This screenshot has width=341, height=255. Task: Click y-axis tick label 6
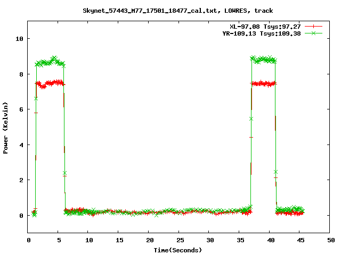coord(21,109)
